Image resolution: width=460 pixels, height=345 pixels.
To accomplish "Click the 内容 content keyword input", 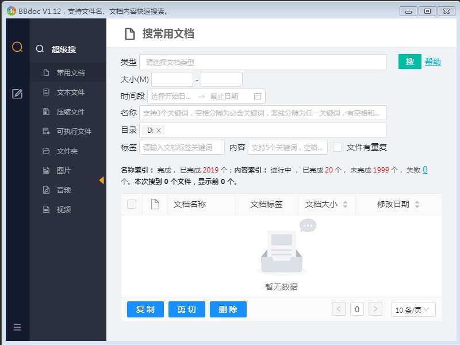I will tap(287, 147).
